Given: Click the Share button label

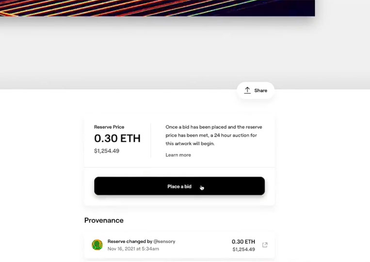Looking at the screenshot, I should (261, 91).
